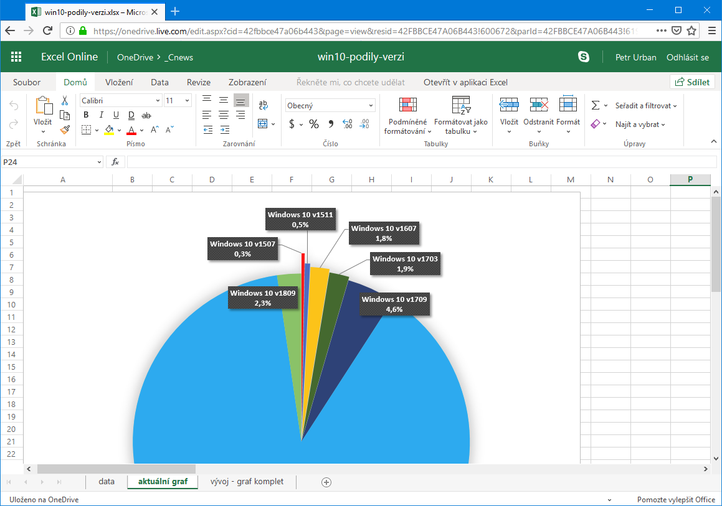Apply italic formatting
Viewport: 722px width, 506px height.
tap(101, 115)
